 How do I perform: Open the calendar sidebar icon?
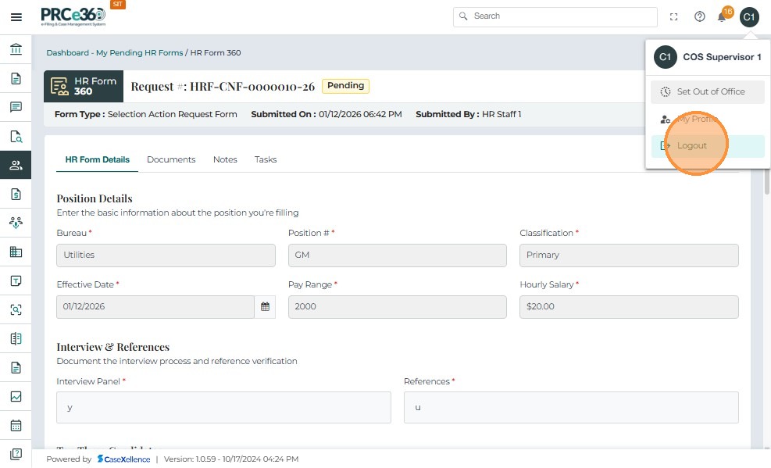(x=16, y=426)
